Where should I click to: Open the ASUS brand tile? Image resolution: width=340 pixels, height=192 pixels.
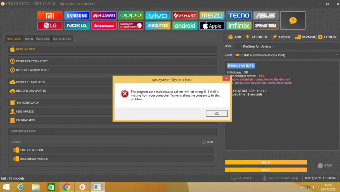coord(266,15)
